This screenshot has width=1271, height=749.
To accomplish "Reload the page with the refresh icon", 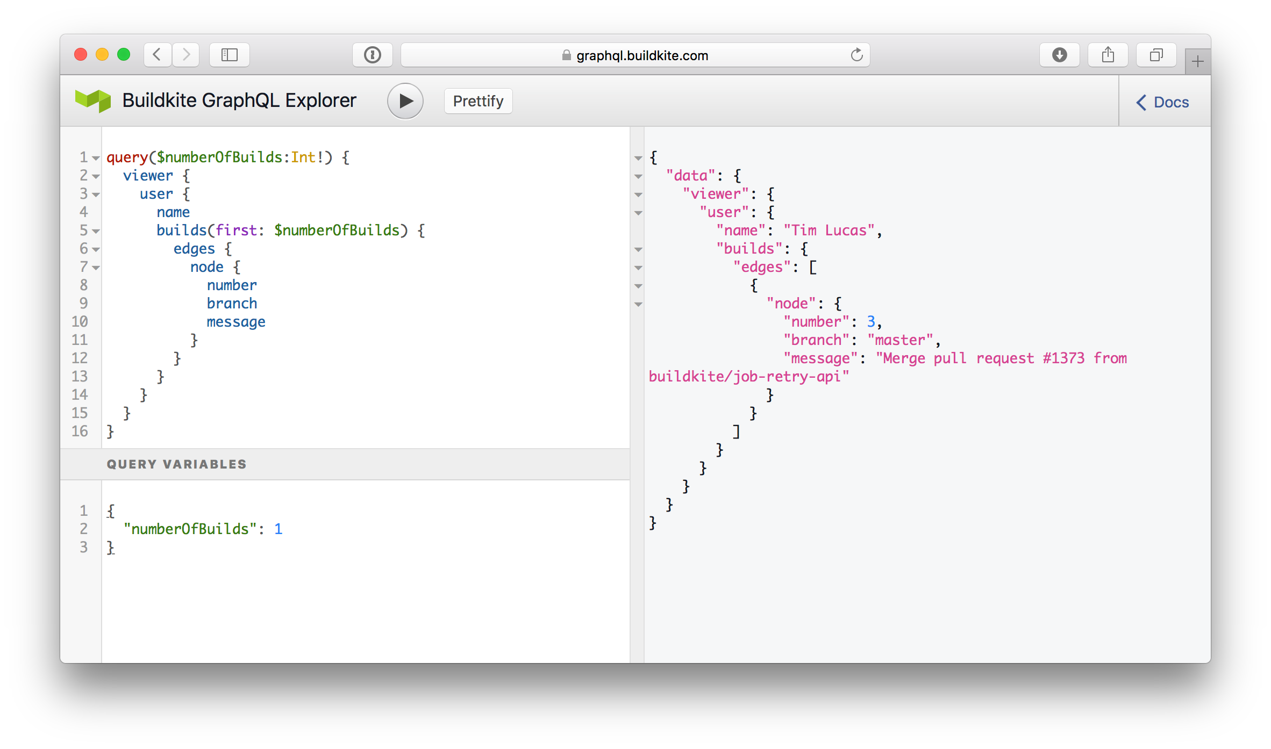I will [x=856, y=55].
